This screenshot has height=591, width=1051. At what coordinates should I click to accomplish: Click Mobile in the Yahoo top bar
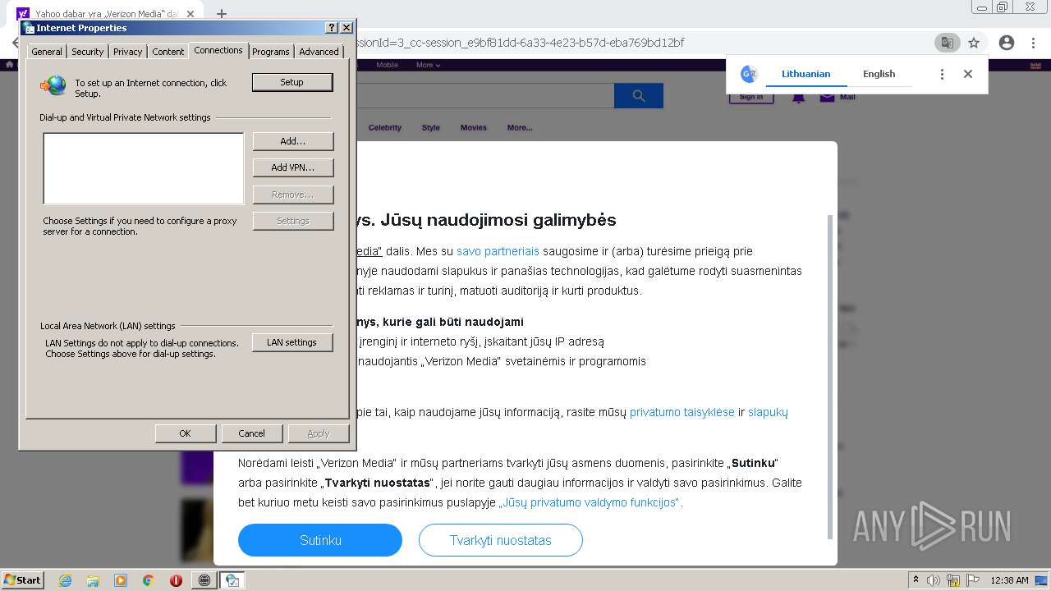pyautogui.click(x=388, y=65)
